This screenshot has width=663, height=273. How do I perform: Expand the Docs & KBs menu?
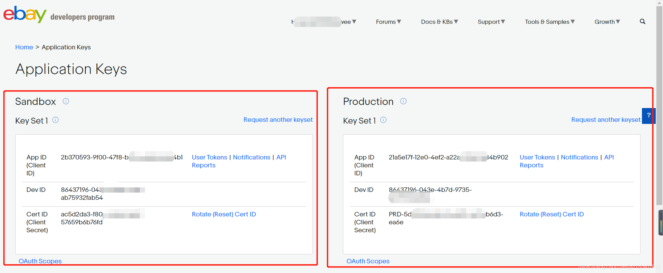tap(440, 22)
